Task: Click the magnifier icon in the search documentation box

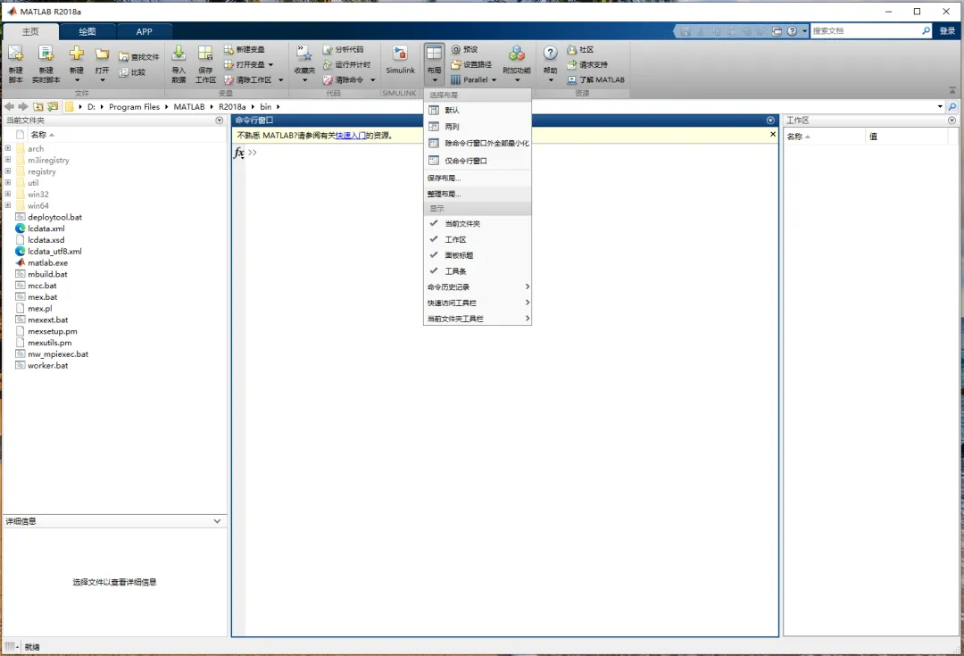Action: [926, 30]
